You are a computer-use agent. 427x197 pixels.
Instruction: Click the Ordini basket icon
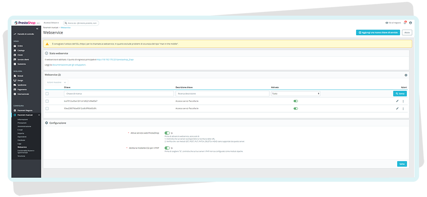(15, 46)
